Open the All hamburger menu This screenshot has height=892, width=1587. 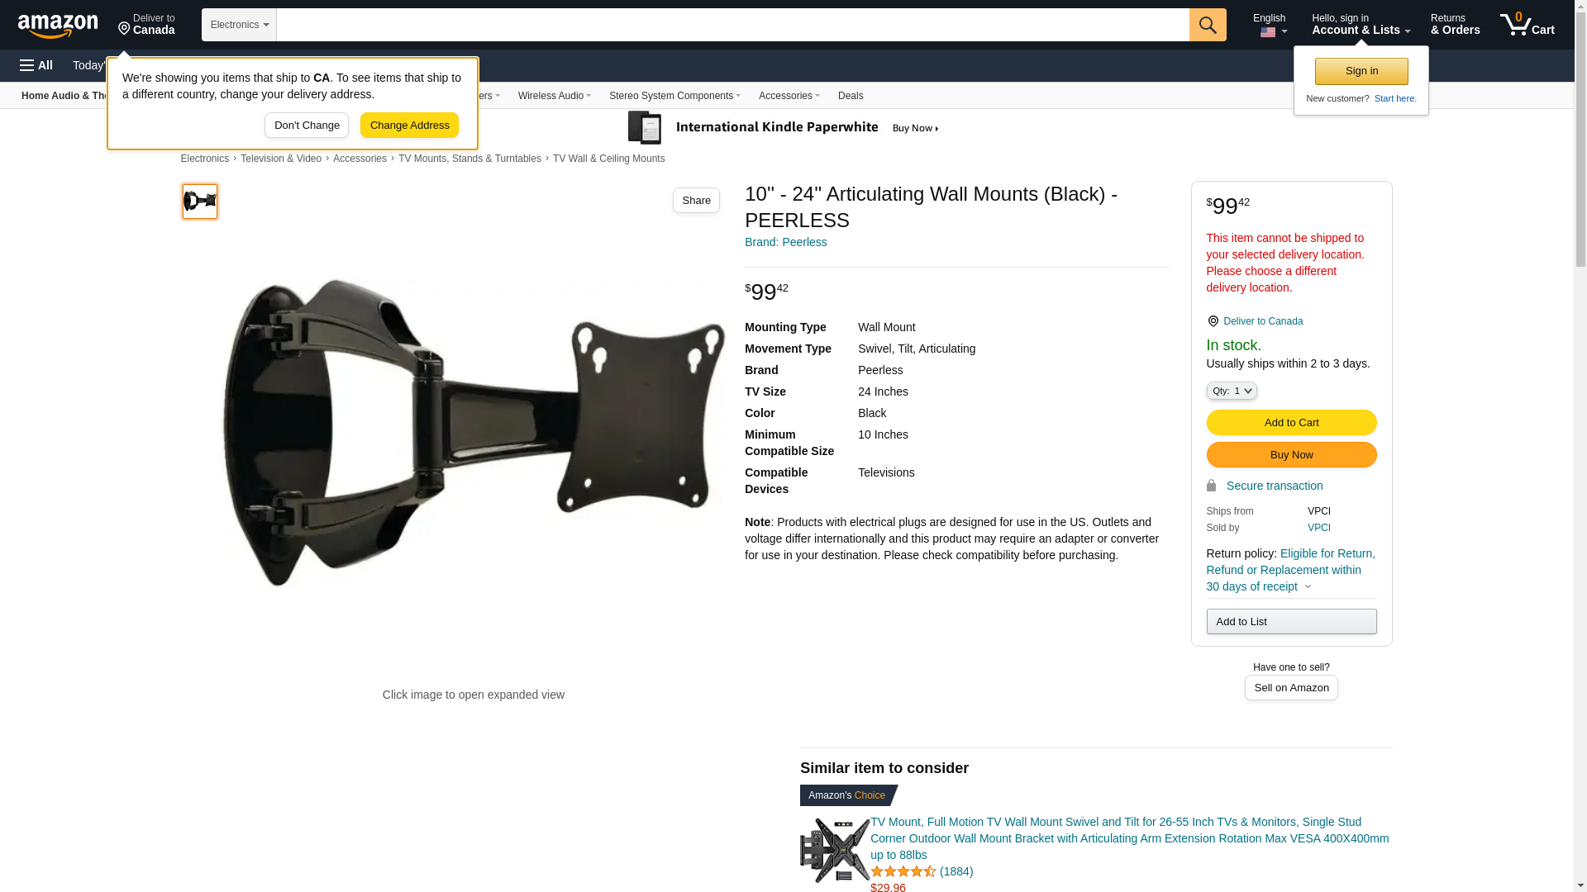click(36, 65)
